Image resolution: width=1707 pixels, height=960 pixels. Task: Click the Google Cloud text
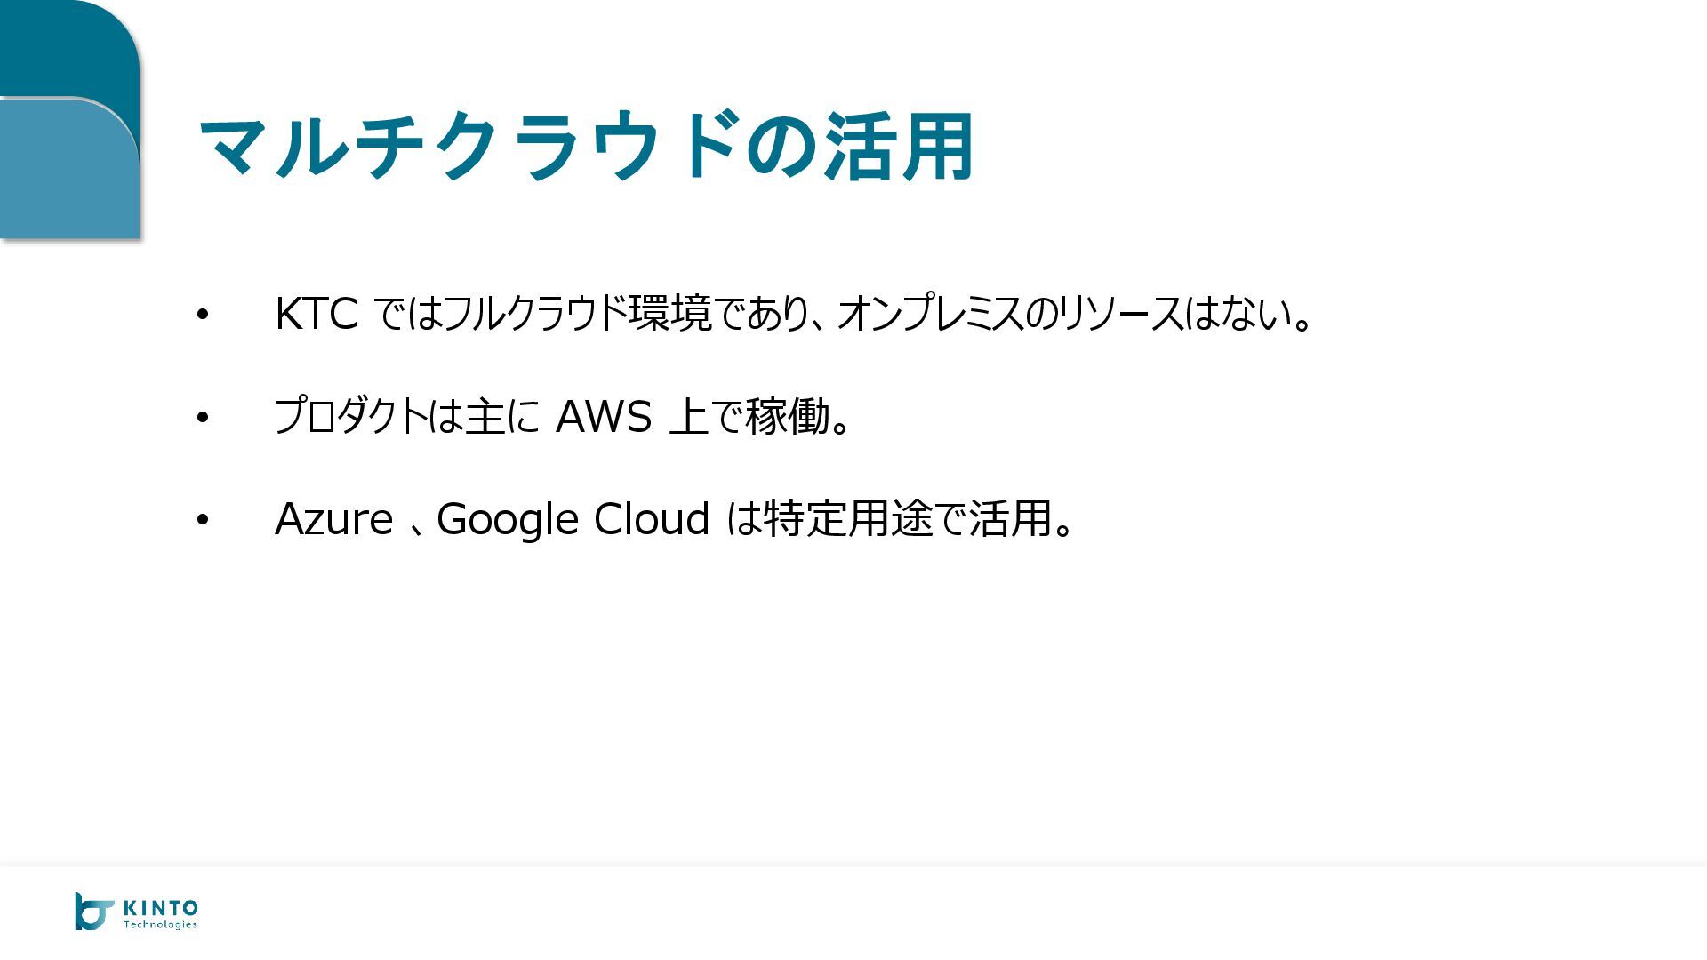[573, 519]
